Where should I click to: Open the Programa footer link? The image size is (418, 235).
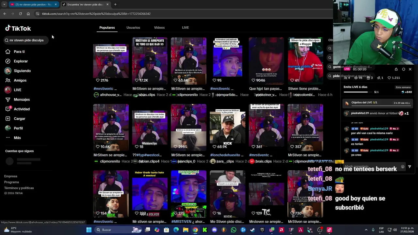click(11, 182)
